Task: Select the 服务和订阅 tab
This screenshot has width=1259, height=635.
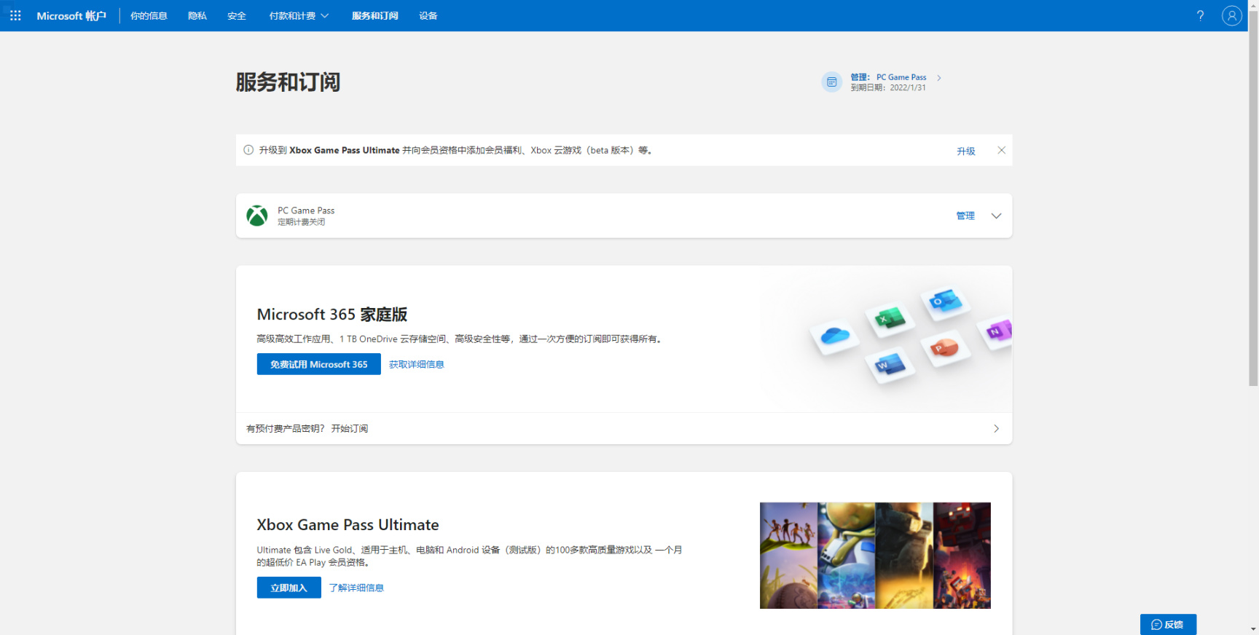Action: coord(374,15)
